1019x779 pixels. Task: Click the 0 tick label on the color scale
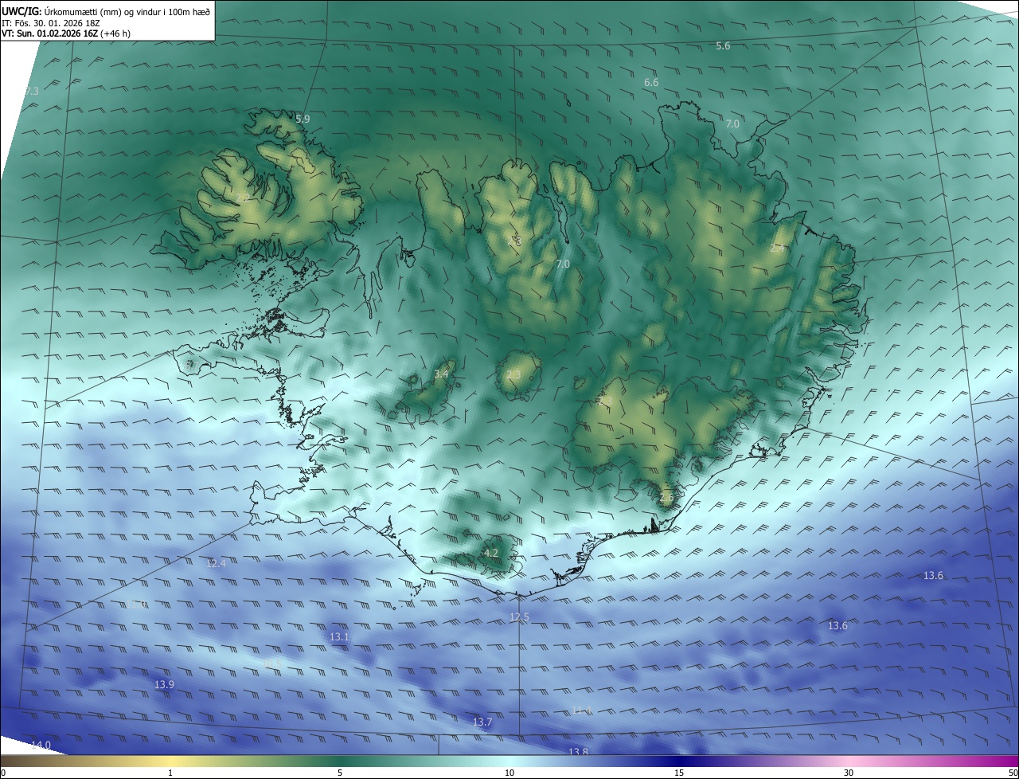coord(2,773)
